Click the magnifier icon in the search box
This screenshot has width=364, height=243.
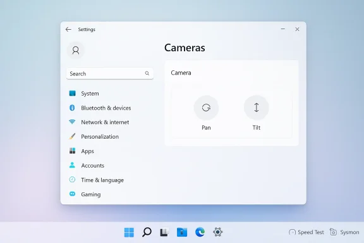147,73
